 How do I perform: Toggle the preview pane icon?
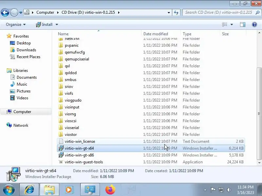click(243, 24)
